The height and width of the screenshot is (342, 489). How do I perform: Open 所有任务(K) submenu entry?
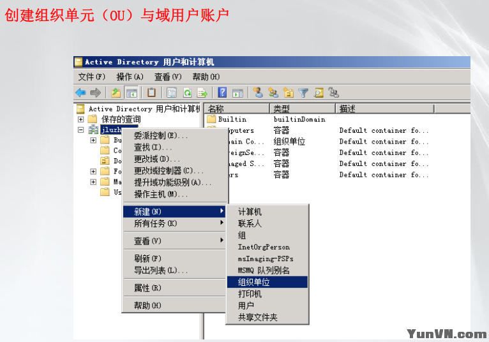(175, 223)
